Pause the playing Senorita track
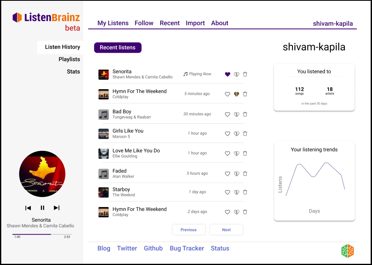The image size is (372, 265). [x=42, y=208]
